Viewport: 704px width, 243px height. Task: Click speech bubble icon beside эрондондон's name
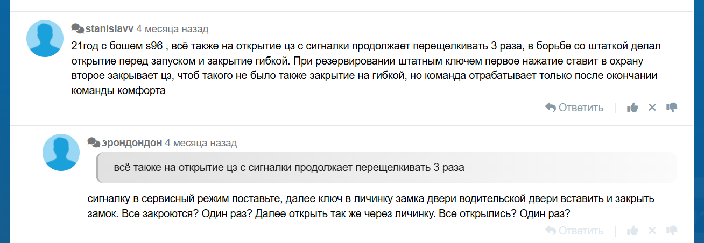click(93, 142)
